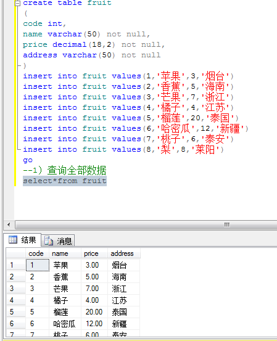Image resolution: width=277 pixels, height=341 pixels.
Task: Click the horizontal scrollbar thumb in editor
Action: click(x=146, y=224)
